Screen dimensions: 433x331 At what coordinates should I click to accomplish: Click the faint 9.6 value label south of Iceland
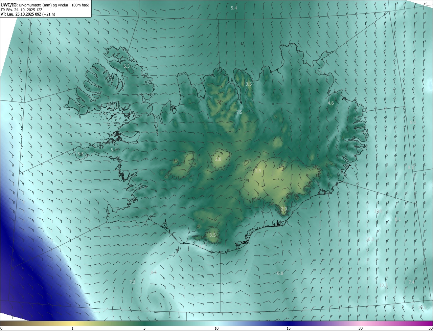click(x=154, y=272)
